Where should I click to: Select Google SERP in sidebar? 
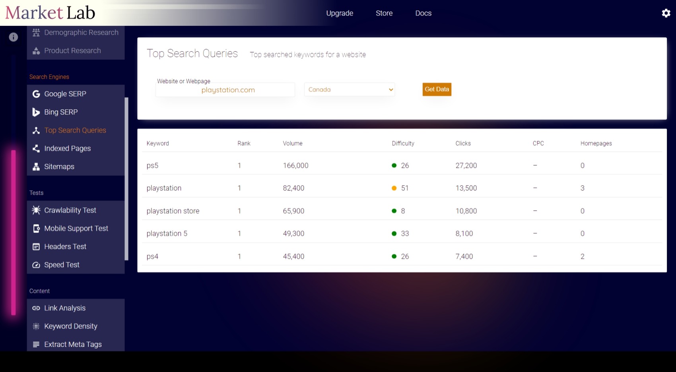point(76,94)
